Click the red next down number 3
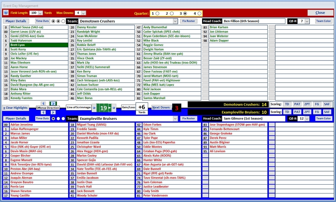The width and height of the screenshot is (336, 202). (176, 108)
